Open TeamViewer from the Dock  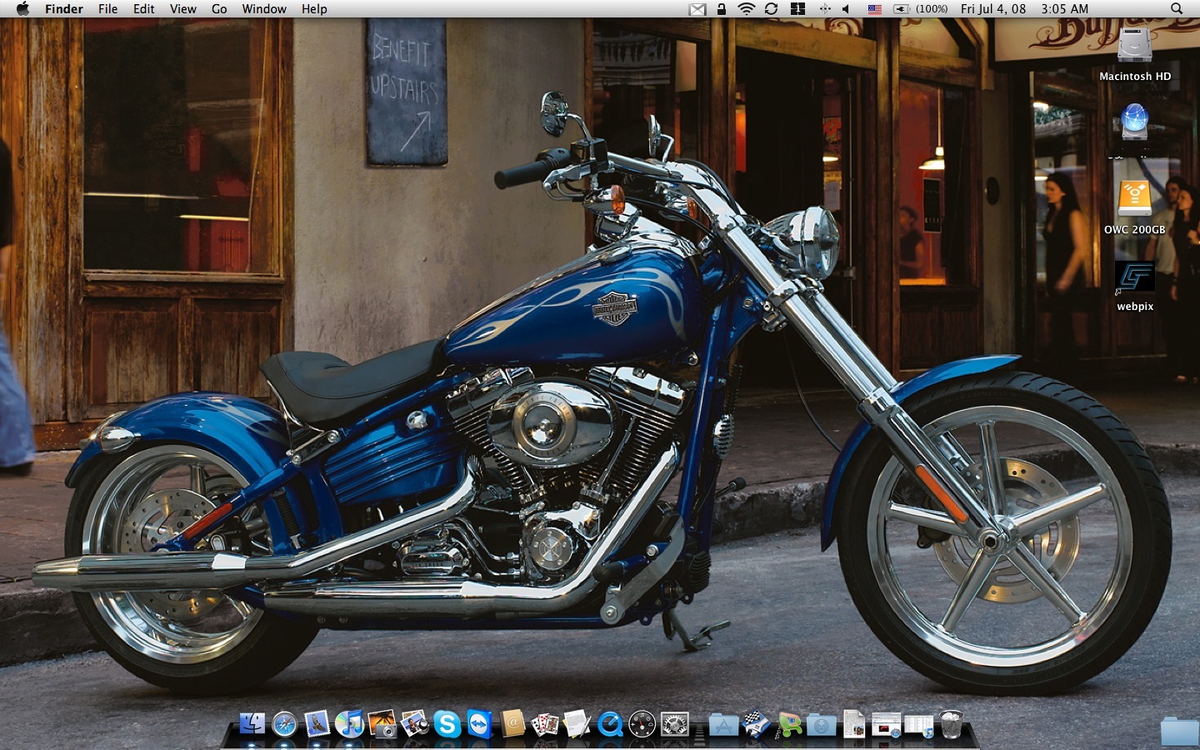coord(479,724)
